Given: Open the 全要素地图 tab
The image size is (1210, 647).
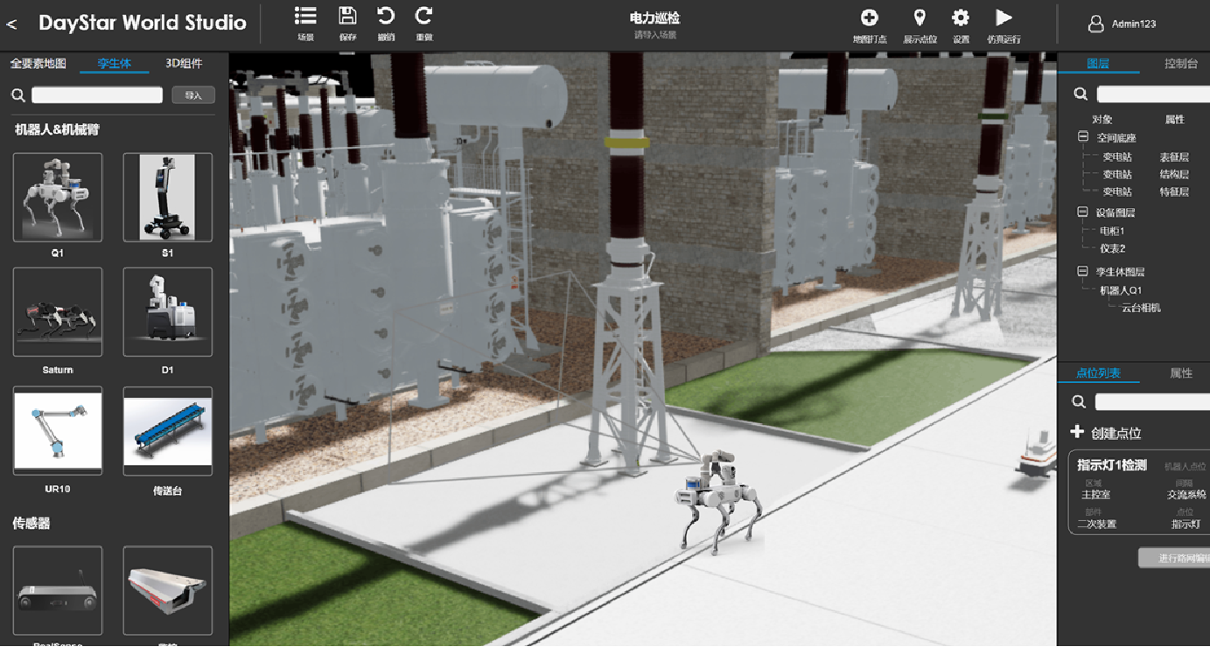Looking at the screenshot, I should click(38, 64).
